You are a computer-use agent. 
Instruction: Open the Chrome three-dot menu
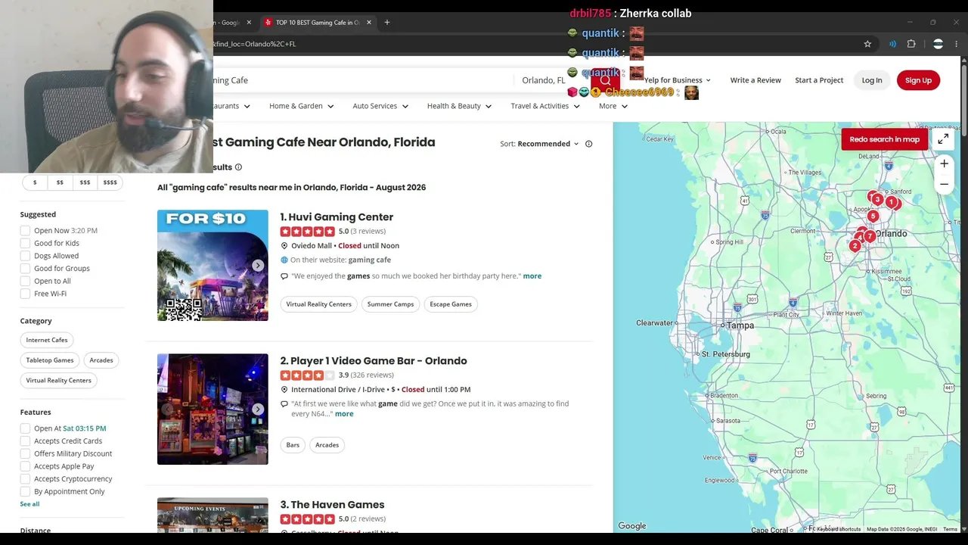point(956,44)
